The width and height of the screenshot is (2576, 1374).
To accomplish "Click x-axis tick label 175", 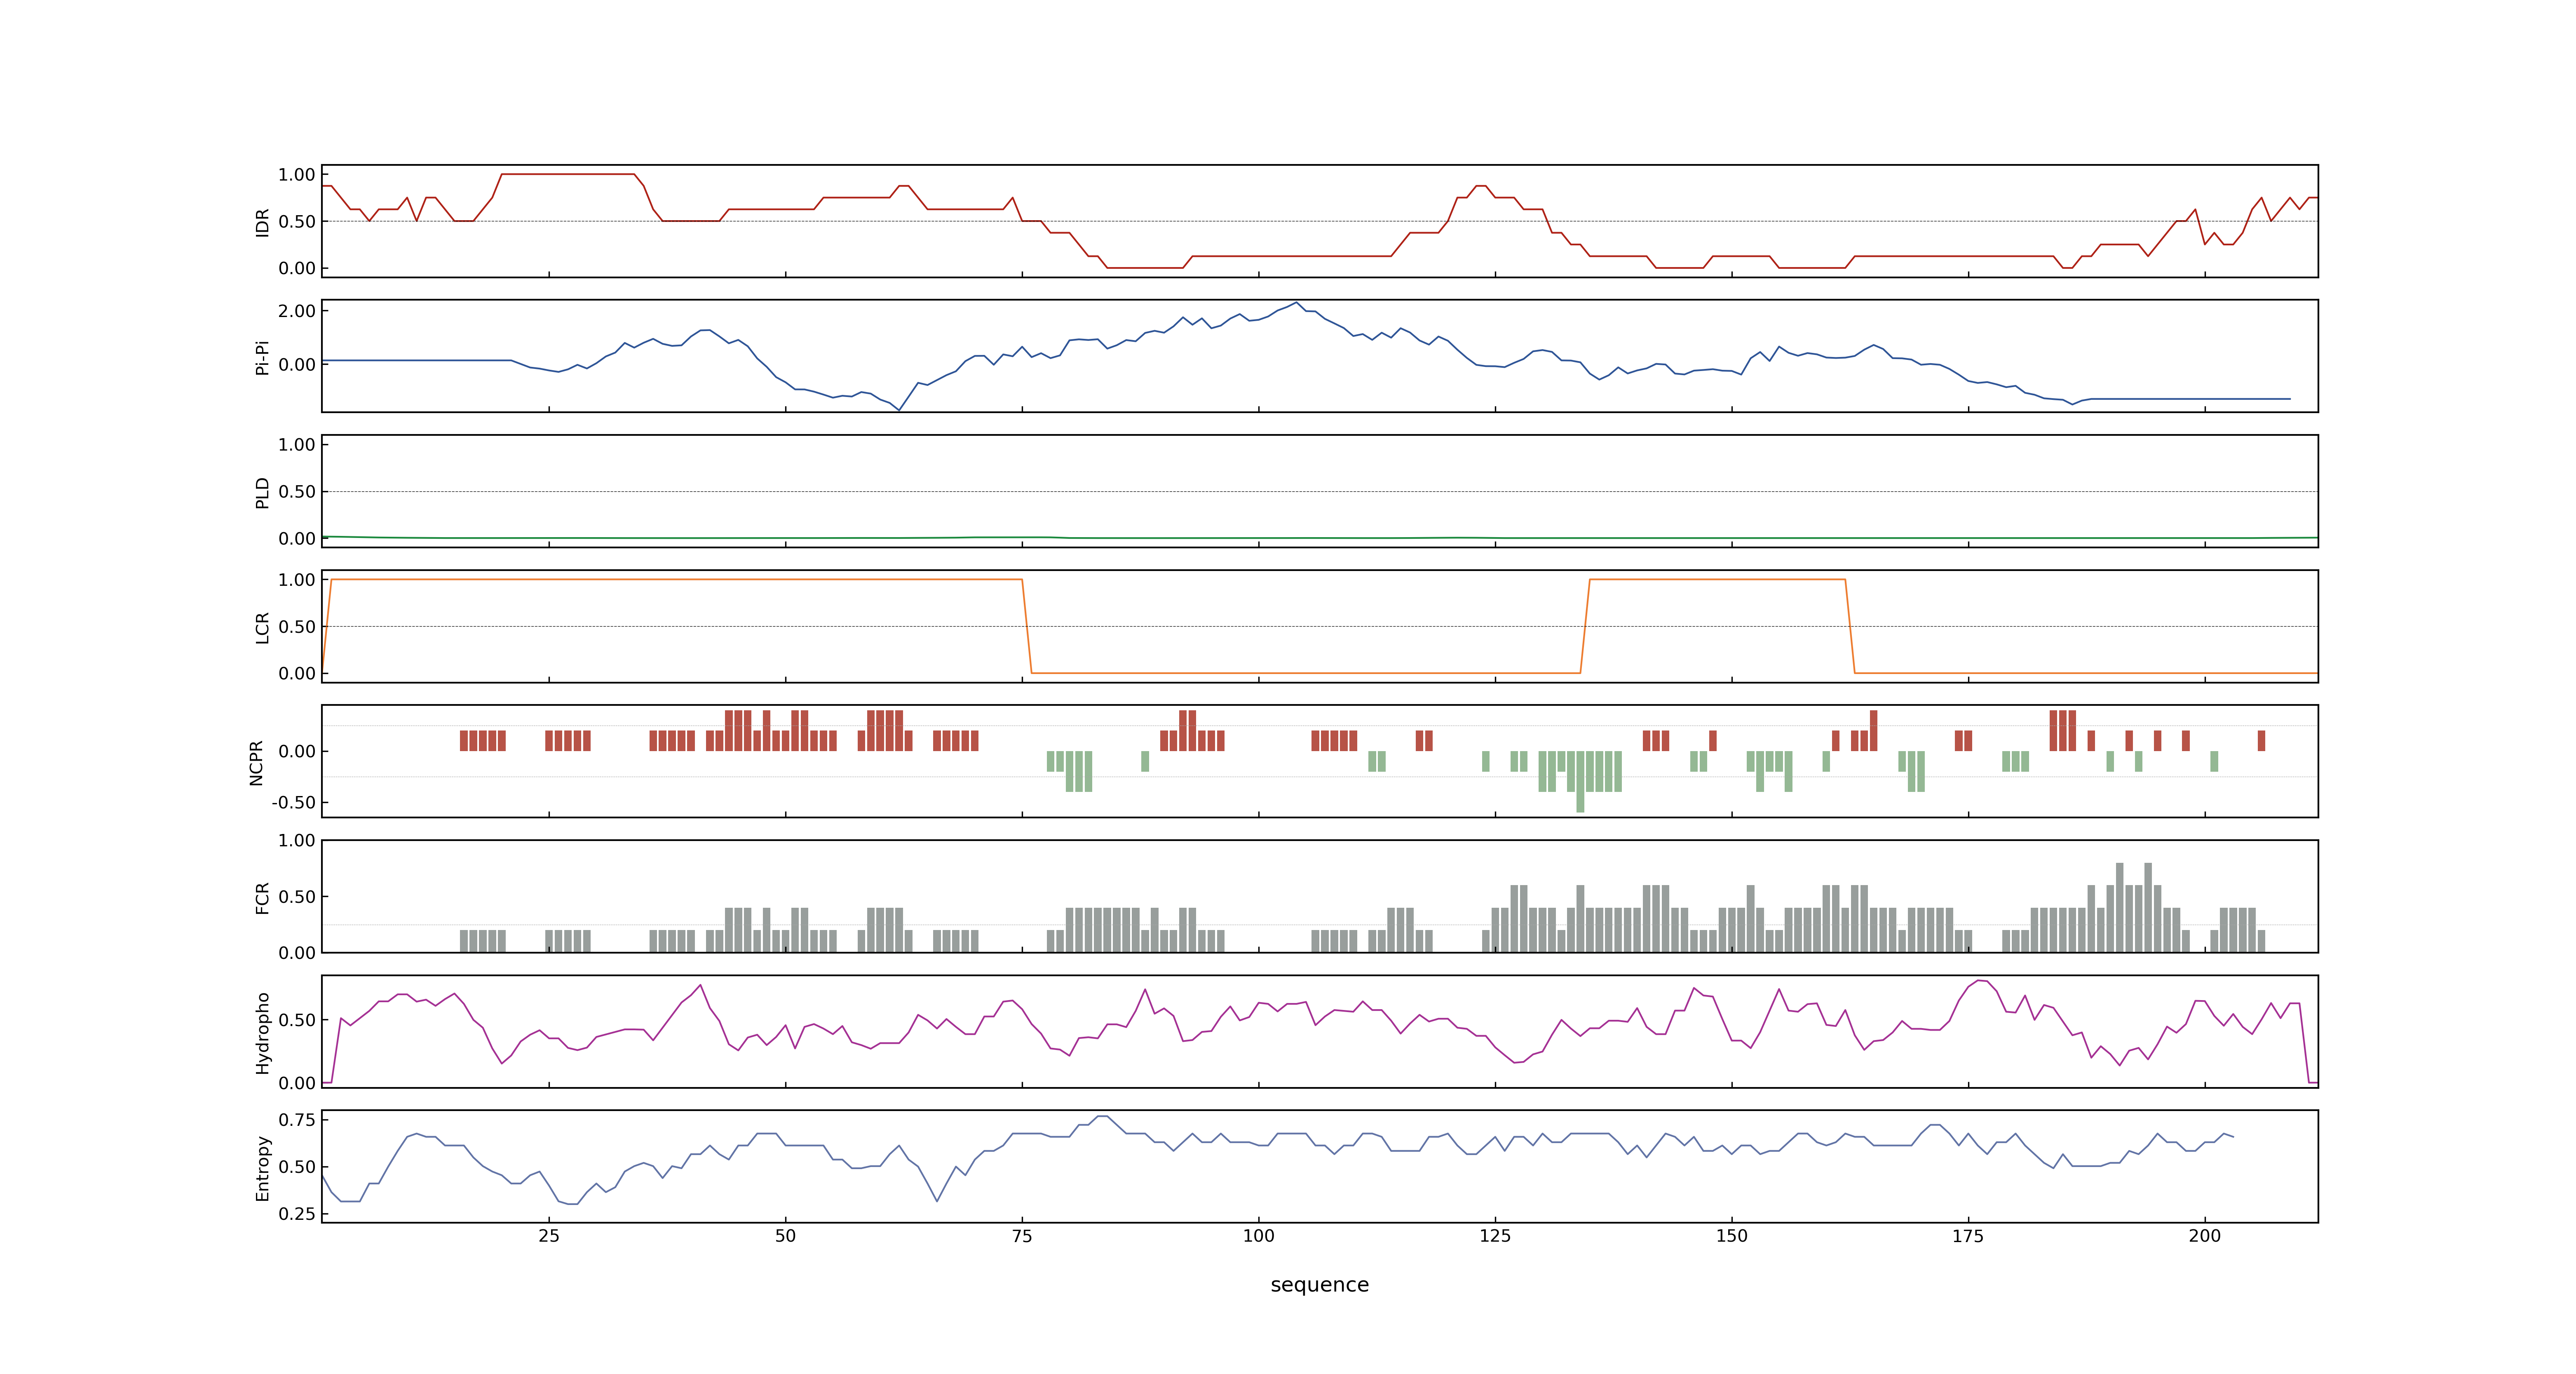I will pyautogui.click(x=1968, y=1236).
